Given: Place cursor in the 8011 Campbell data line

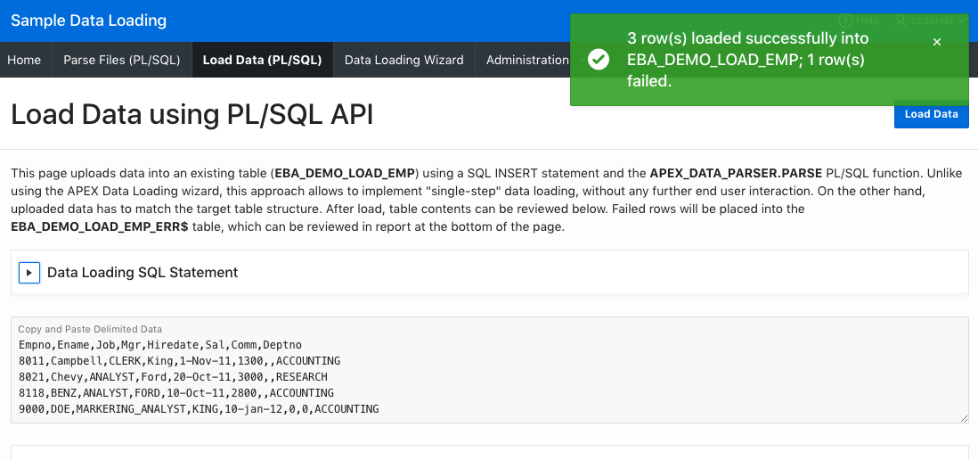Looking at the screenshot, I should click(178, 361).
